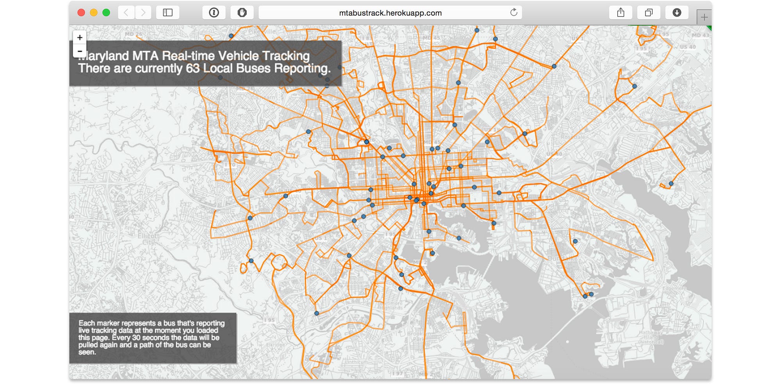Go forward with Safari forward arrow
Image resolution: width=781 pixels, height=384 pixels.
(x=143, y=12)
